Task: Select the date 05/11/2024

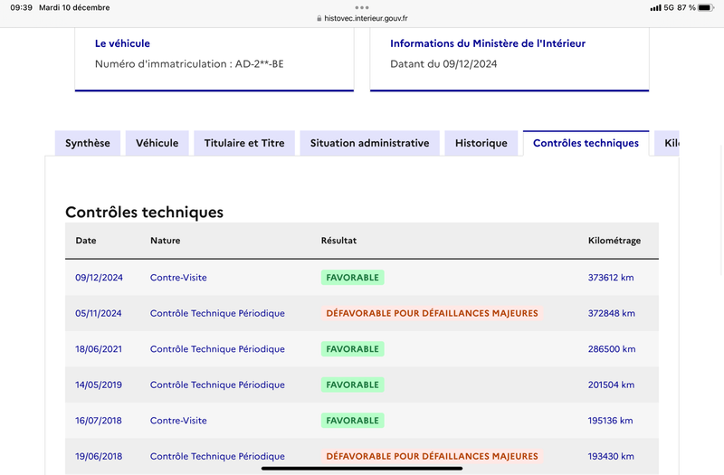Action: coord(99,313)
